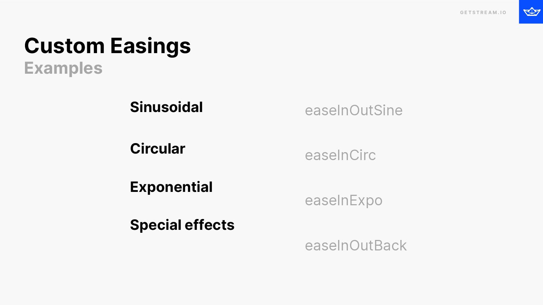The image size is (543, 305).
Task: Select the Custom Easings title
Action: pos(108,46)
